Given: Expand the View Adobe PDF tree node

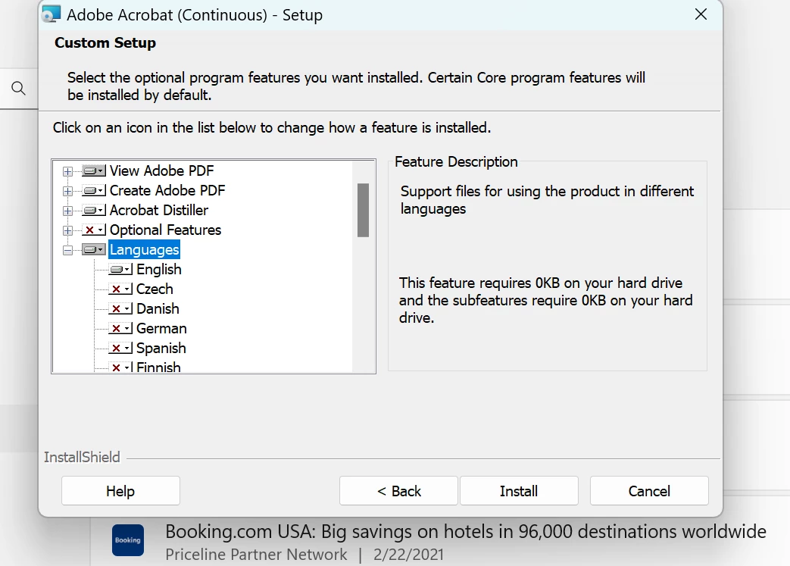Looking at the screenshot, I should pyautogui.click(x=67, y=171).
